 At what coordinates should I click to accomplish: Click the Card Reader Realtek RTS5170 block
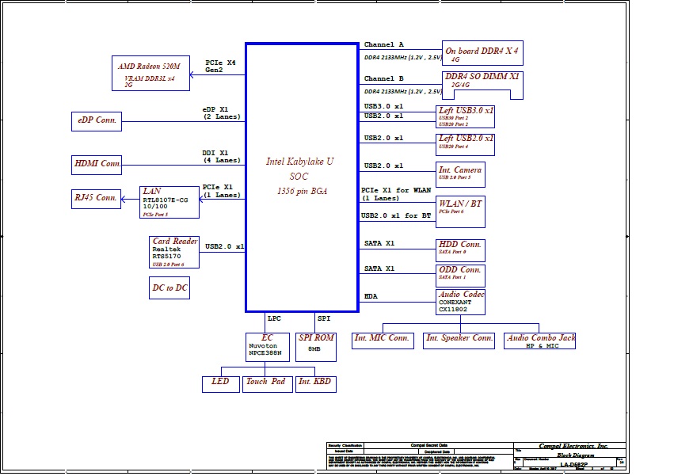pos(174,252)
